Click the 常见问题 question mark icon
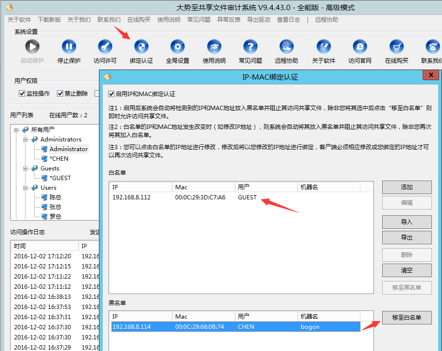Screen dimensions: 442x351 point(250,47)
